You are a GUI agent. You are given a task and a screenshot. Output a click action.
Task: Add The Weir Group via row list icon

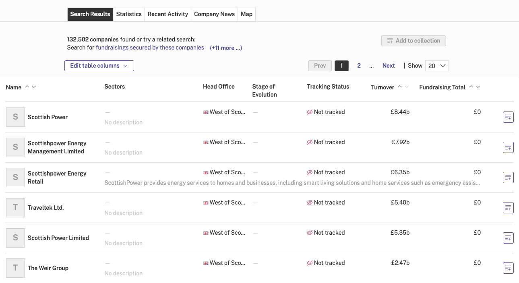508,268
